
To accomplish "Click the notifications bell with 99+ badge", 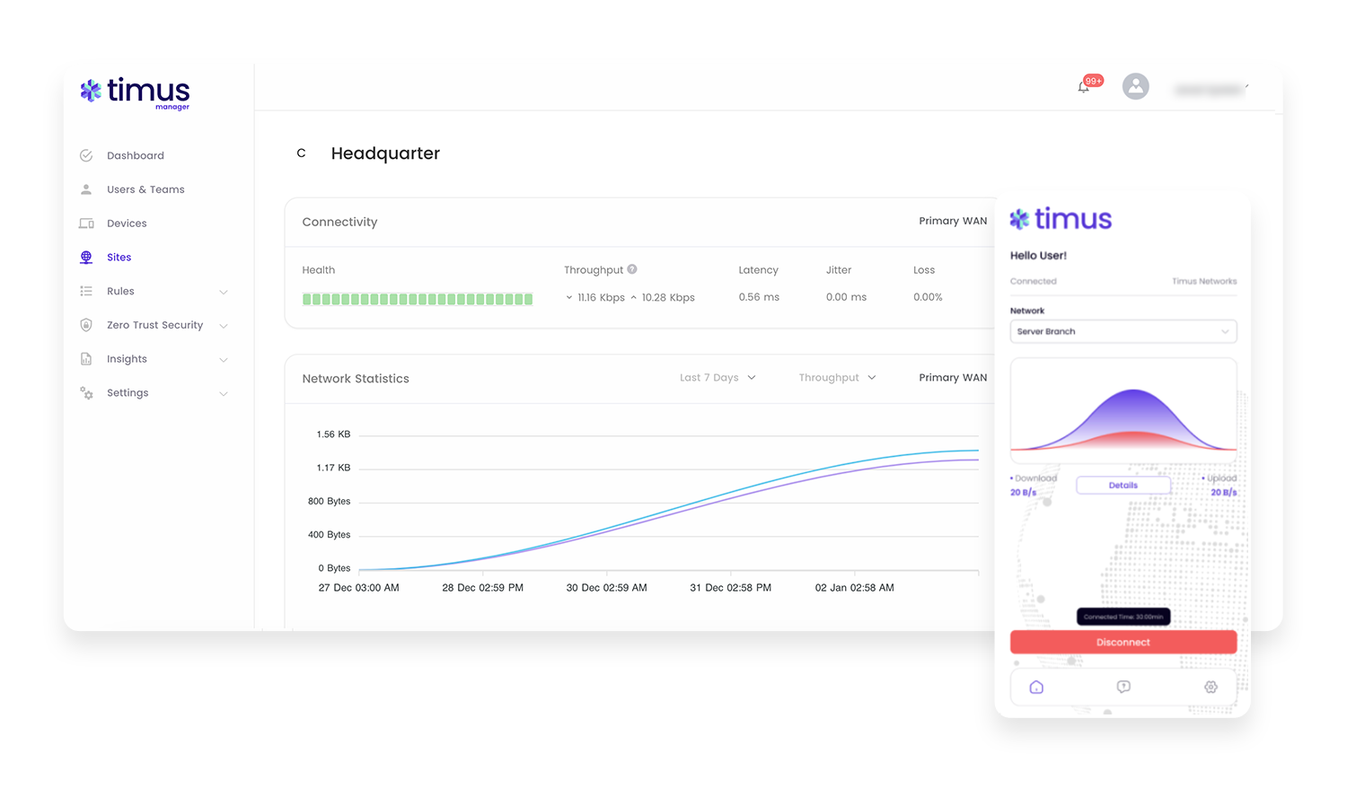I will (1083, 86).
